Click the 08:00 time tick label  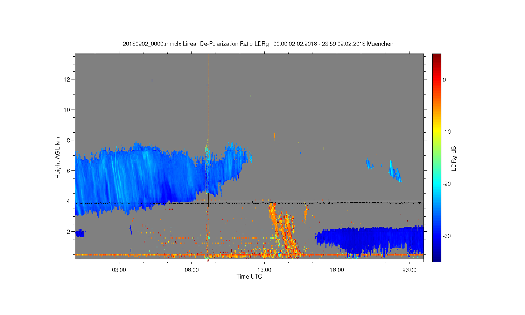pyautogui.click(x=192, y=270)
